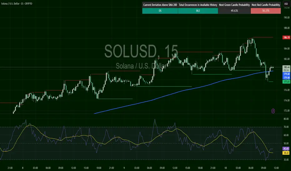
Task: Click the 'Next Red Candle Probability' header
Action: point(266,5)
